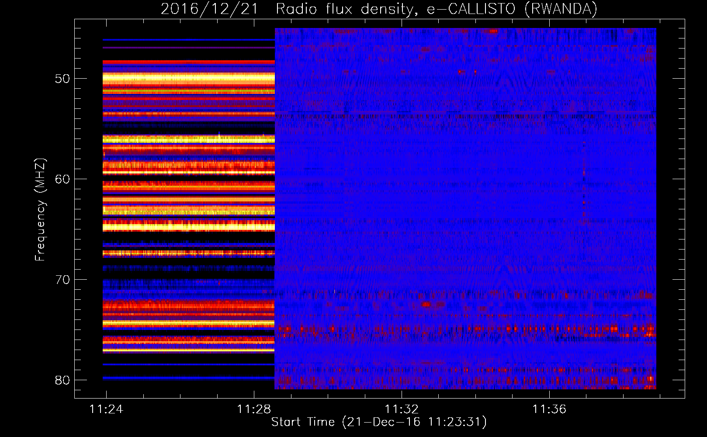
Task: Click the '70' frequency tick label
Action: coord(62,280)
